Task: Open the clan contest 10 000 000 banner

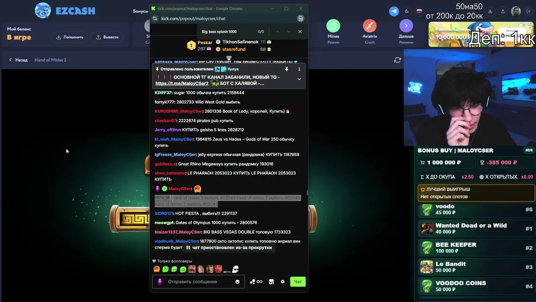Action: coord(482,34)
